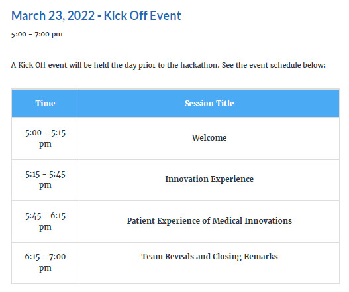Click the Innovation Experience session title
Image resolution: width=349 pixels, height=292 pixels.
pyautogui.click(x=209, y=179)
